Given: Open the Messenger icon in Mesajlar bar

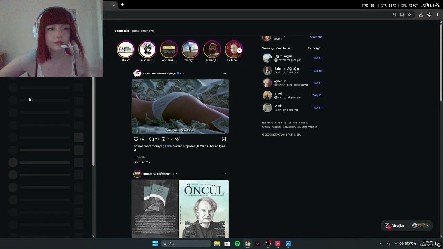Looking at the screenshot, I should pos(387,226).
